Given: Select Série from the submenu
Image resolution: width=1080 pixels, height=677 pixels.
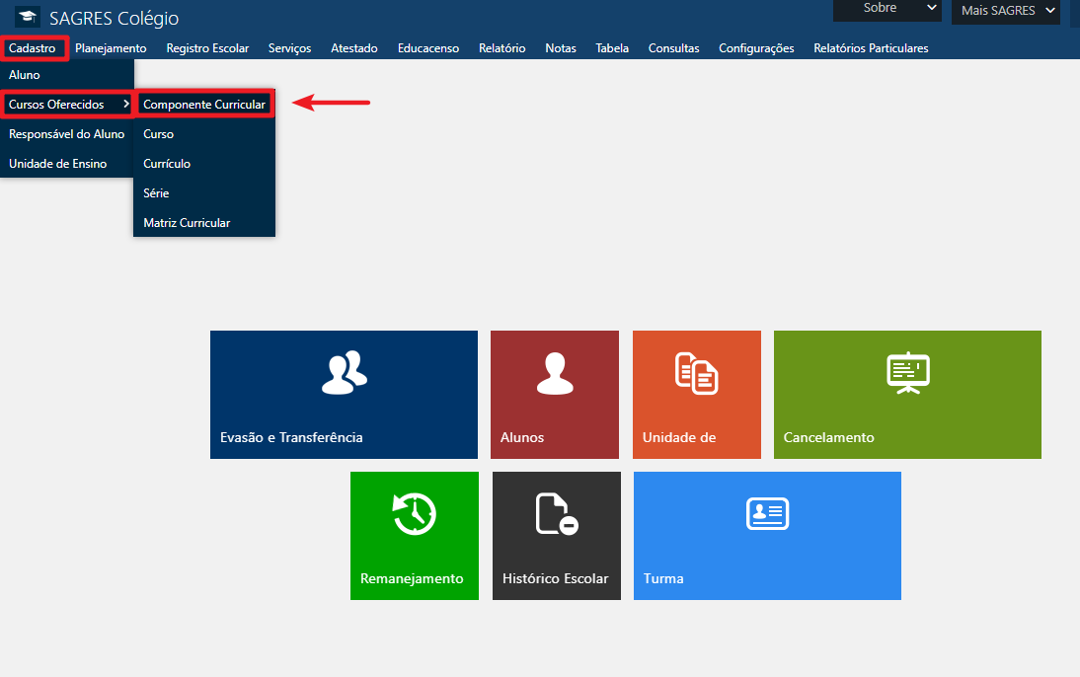Looking at the screenshot, I should (x=156, y=193).
